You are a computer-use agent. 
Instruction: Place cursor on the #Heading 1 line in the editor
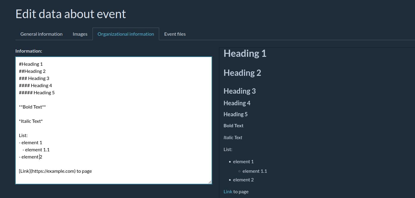click(31, 64)
